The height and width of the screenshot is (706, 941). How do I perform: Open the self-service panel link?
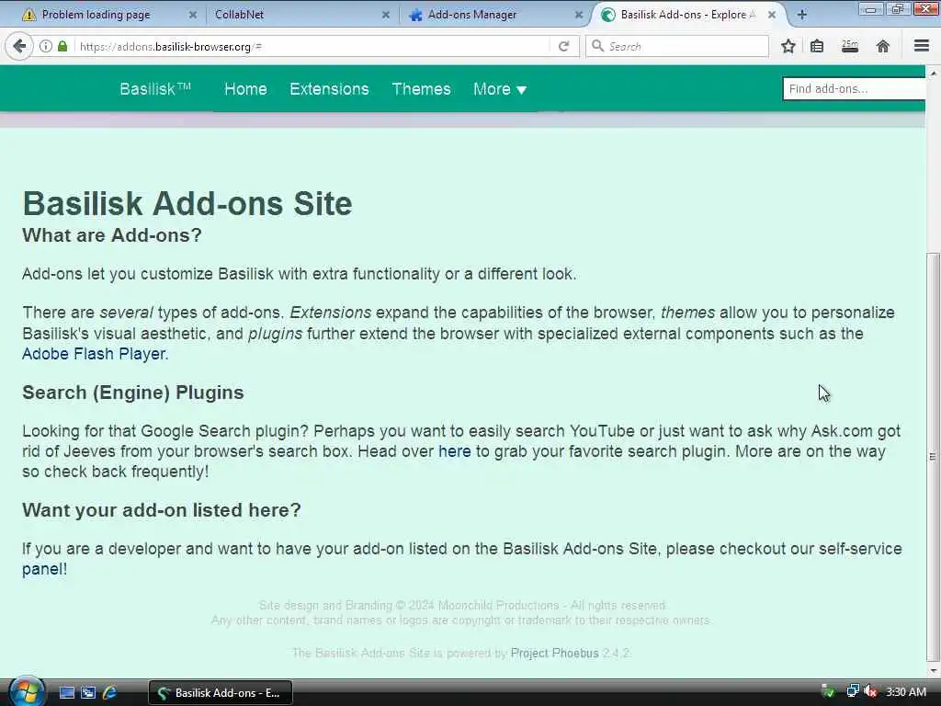(x=42, y=568)
